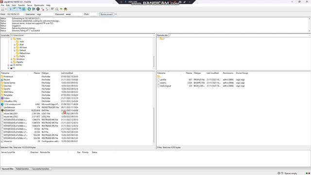Select the remote parent directory folder icon
Screen dimensions: 311x175
158,76
